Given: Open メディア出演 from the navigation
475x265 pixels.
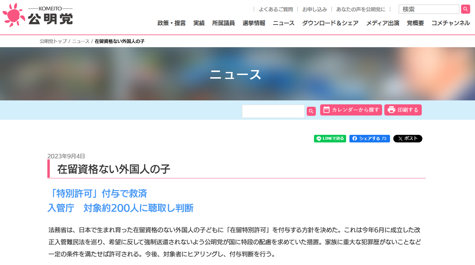Looking at the screenshot, I should pos(383,23).
